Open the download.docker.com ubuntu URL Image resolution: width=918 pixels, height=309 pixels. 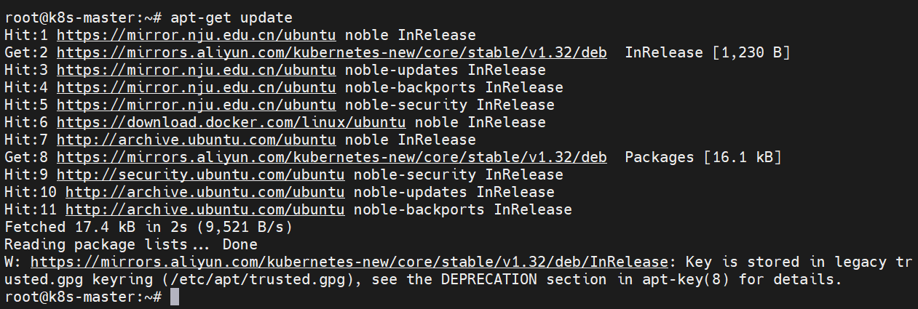pos(231,122)
